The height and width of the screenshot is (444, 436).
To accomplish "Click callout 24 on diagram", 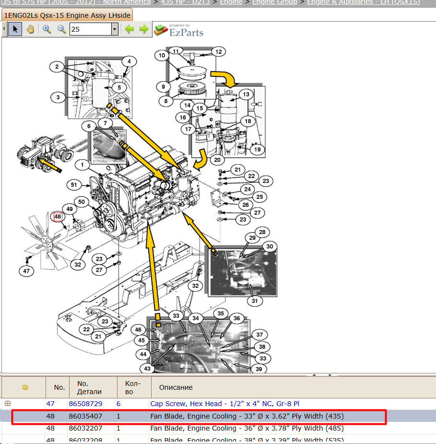I will pos(247,189).
